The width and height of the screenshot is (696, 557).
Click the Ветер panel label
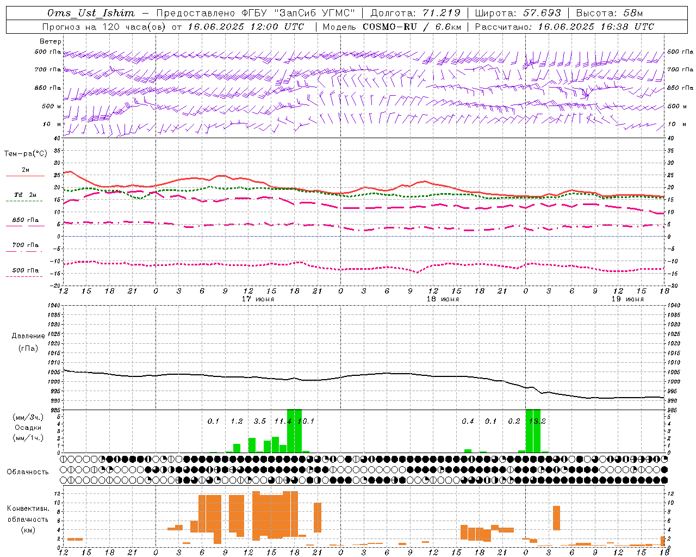[51, 41]
